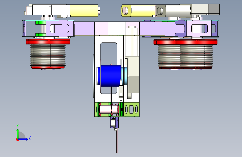Select the left grooved gray pulley drum

point(48,55)
